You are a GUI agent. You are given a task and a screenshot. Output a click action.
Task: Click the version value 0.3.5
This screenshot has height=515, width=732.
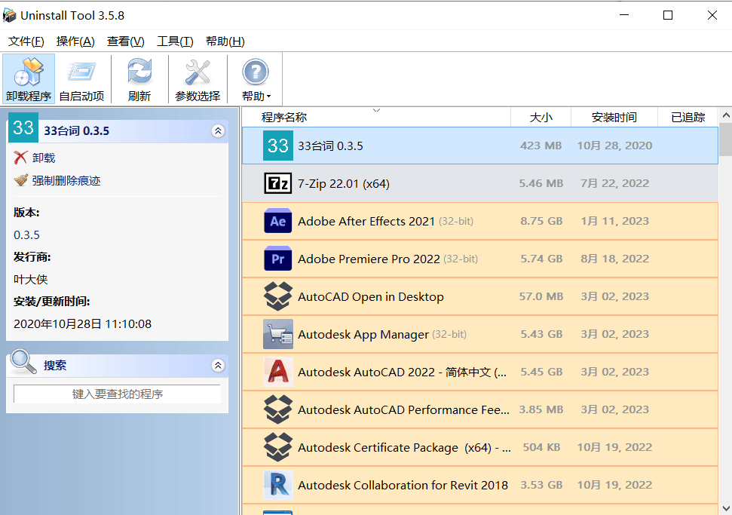pos(26,235)
